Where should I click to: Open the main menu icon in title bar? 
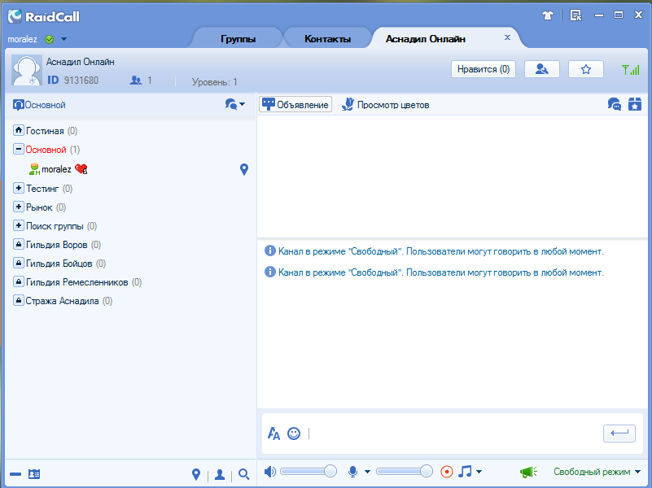pos(576,15)
